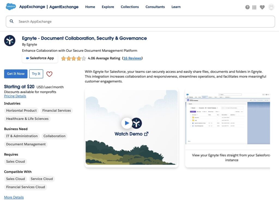Screen dimensions: 279x204
Task: Click the By Egnyte publisher name
Action: (x=29, y=44)
